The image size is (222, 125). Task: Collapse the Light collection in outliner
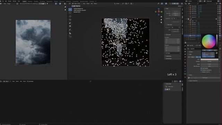coord(187,19)
